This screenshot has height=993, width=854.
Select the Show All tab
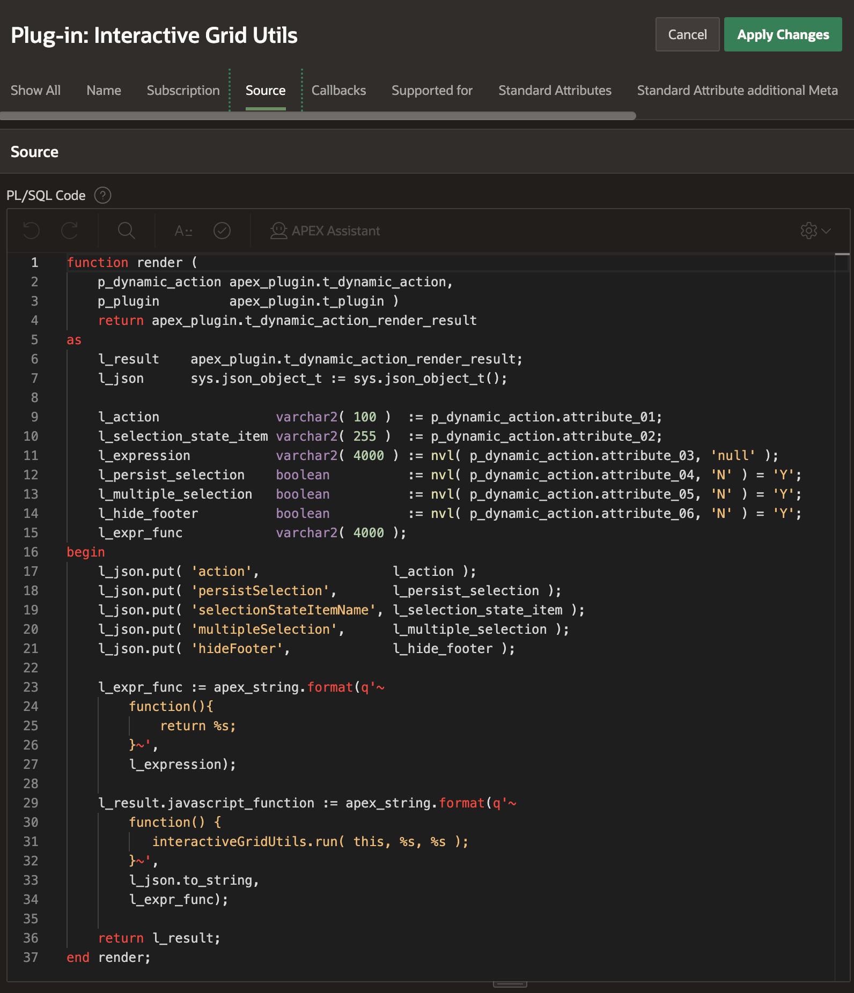point(35,90)
